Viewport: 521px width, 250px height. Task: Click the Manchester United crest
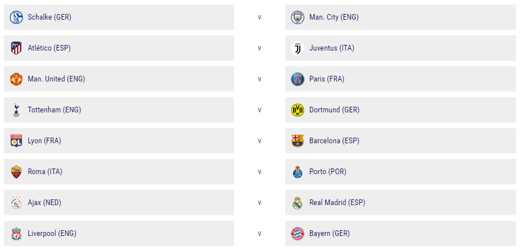pyautogui.click(x=16, y=79)
